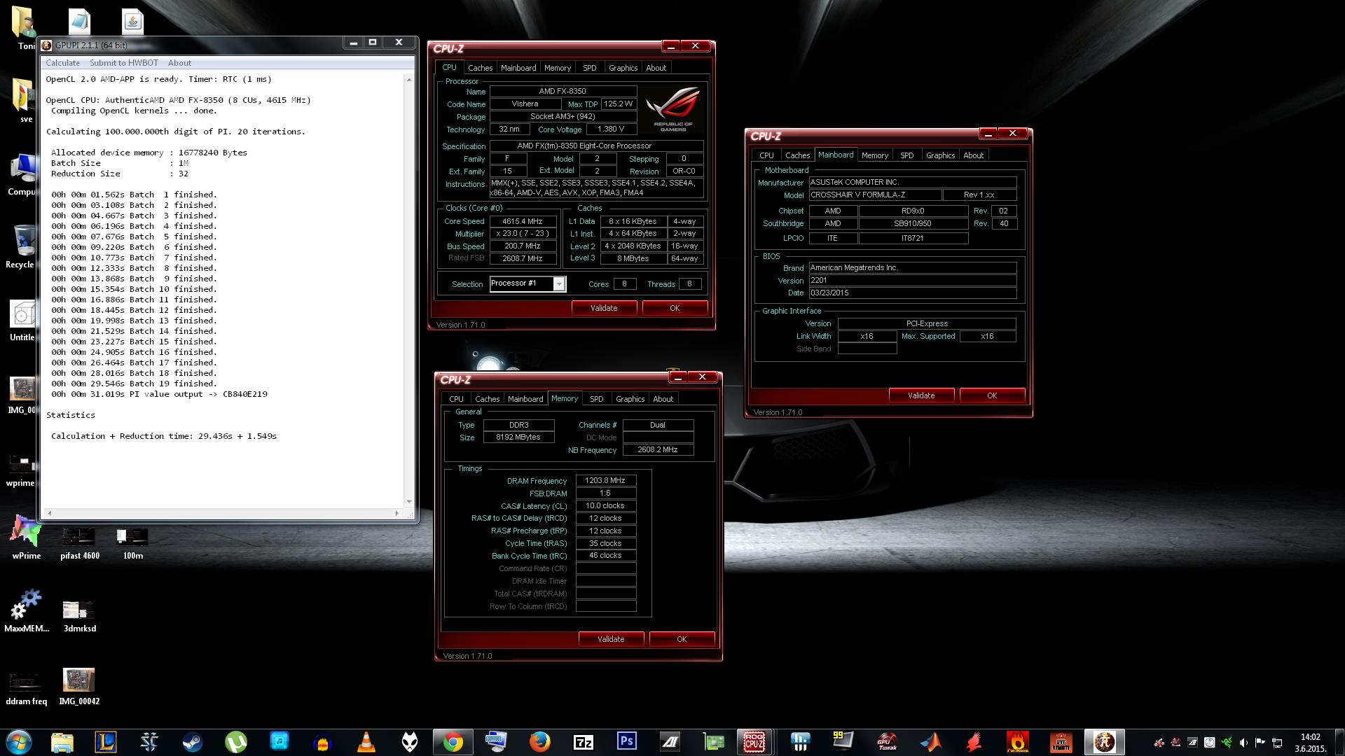Viewport: 1345px width, 756px height.
Task: Click GPUPI vertical scrollbar down arrow
Action: 409,502
